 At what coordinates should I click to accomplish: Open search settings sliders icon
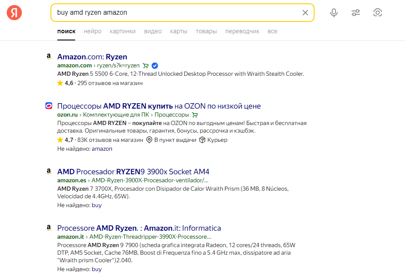pos(356,13)
